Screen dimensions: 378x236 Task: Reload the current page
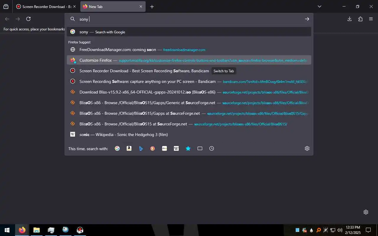tap(28, 19)
